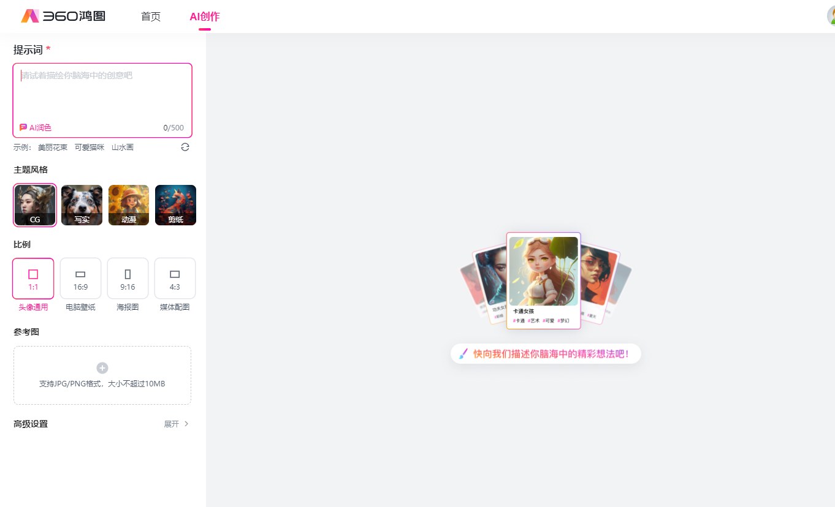Switch to the AI创作 tab
Screen dimensions: 835x507
coord(205,17)
